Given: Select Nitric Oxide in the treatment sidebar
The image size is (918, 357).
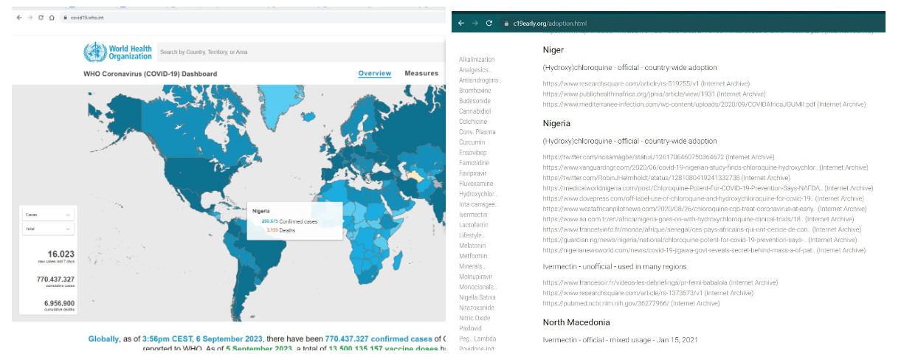Looking at the screenshot, I should coord(474,318).
